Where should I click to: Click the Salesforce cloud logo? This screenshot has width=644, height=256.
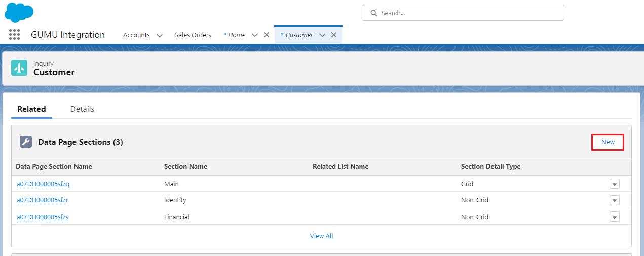click(19, 12)
